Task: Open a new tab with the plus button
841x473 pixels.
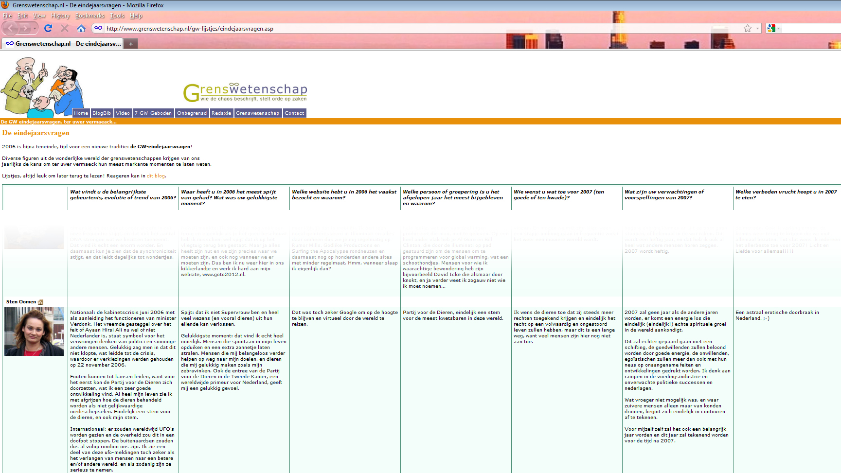Action: click(130, 44)
